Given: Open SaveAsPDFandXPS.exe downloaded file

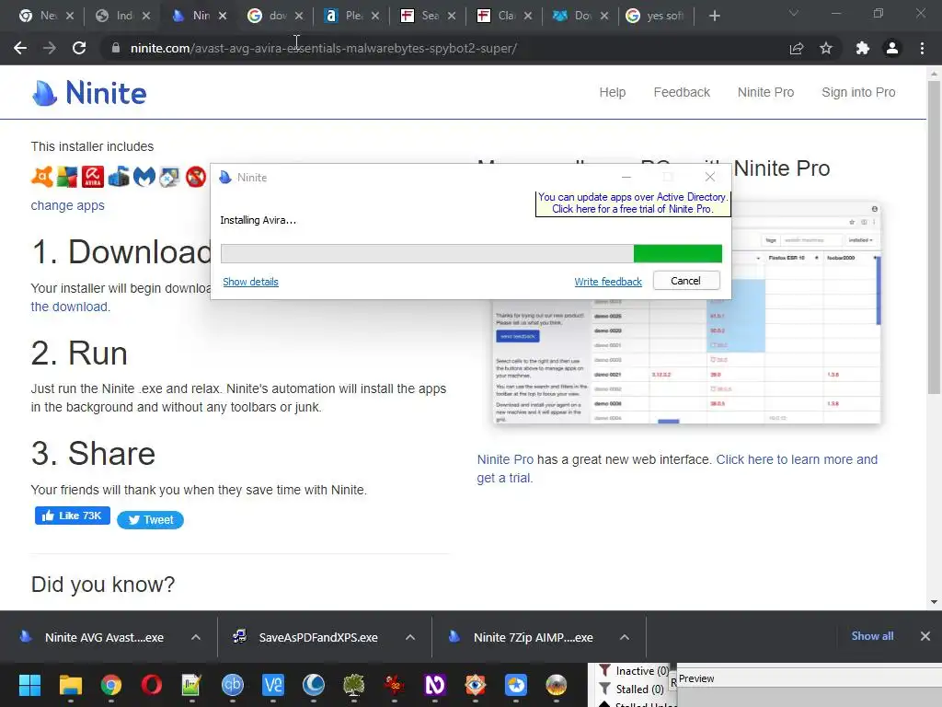Looking at the screenshot, I should click(x=317, y=637).
